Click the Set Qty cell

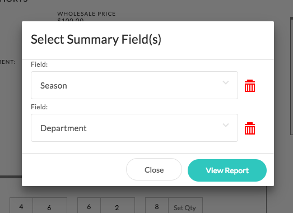pos(185,206)
